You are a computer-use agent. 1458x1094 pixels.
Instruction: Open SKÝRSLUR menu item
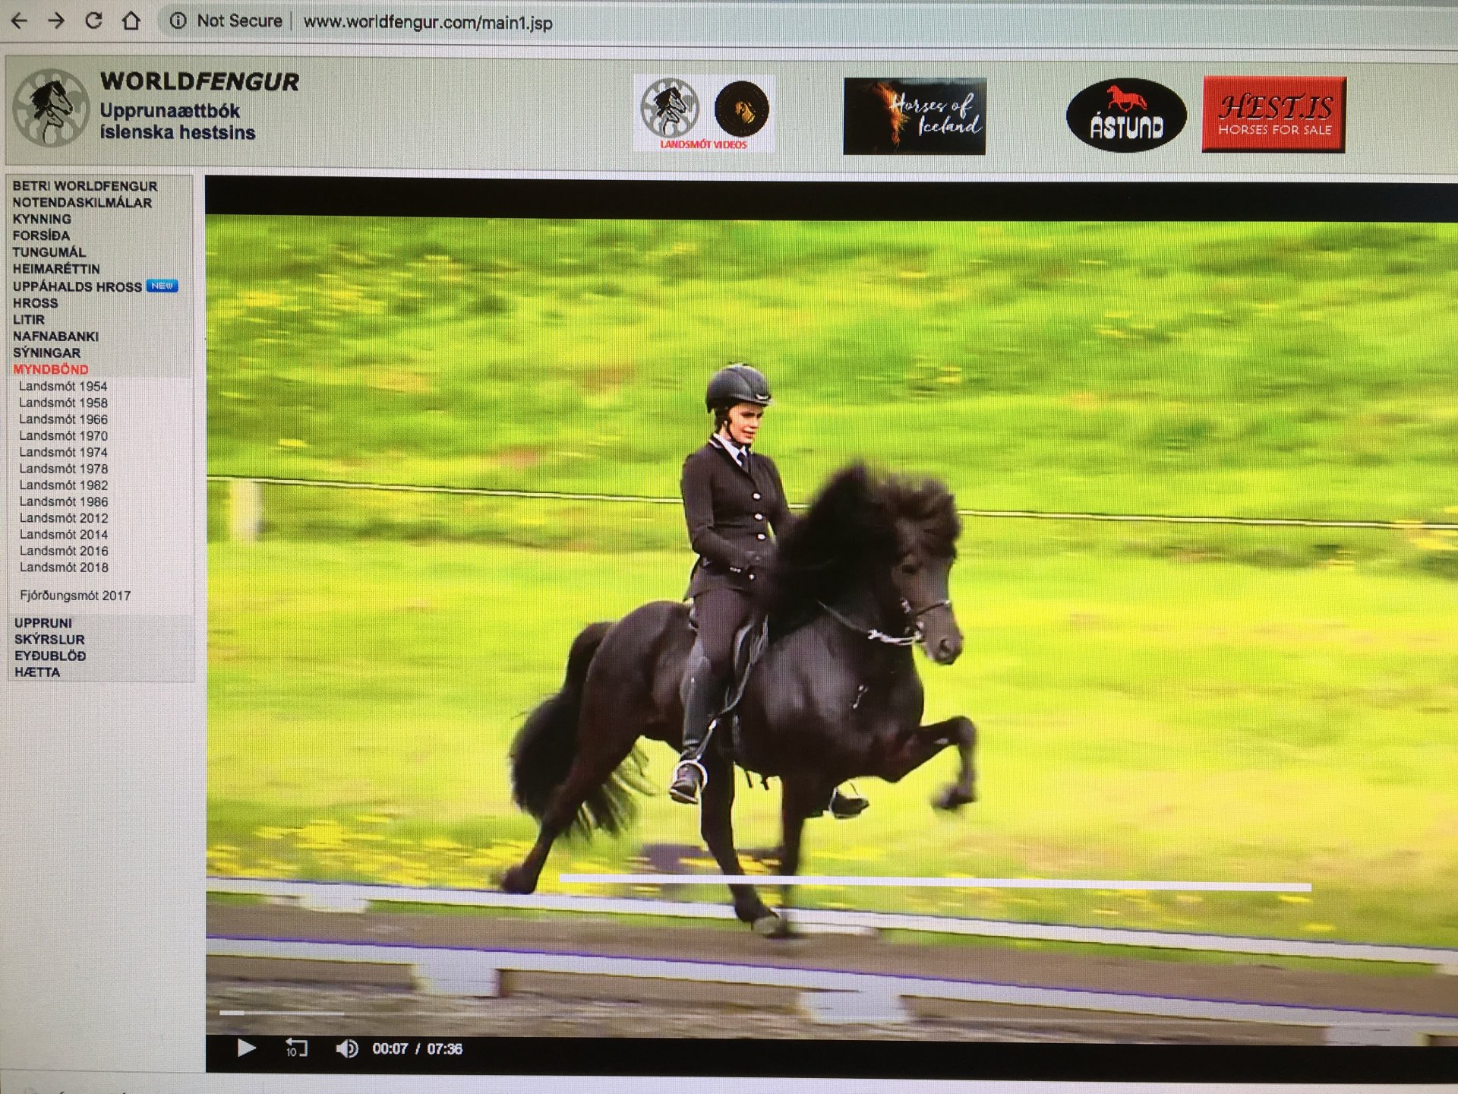coord(49,640)
